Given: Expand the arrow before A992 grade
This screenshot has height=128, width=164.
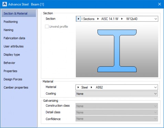Looking at the screenshot, I should (91, 87).
